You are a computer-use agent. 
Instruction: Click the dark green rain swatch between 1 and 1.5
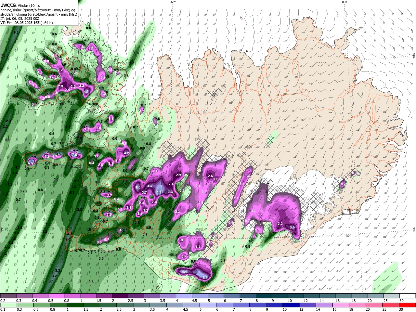click(x=75, y=305)
